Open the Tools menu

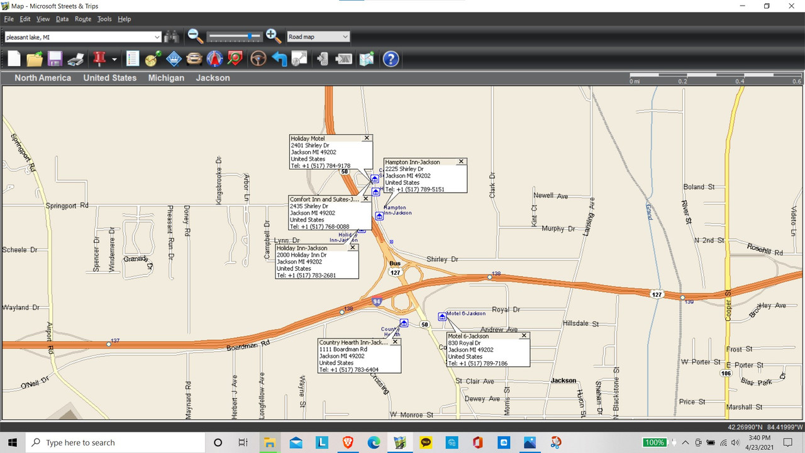tap(104, 19)
